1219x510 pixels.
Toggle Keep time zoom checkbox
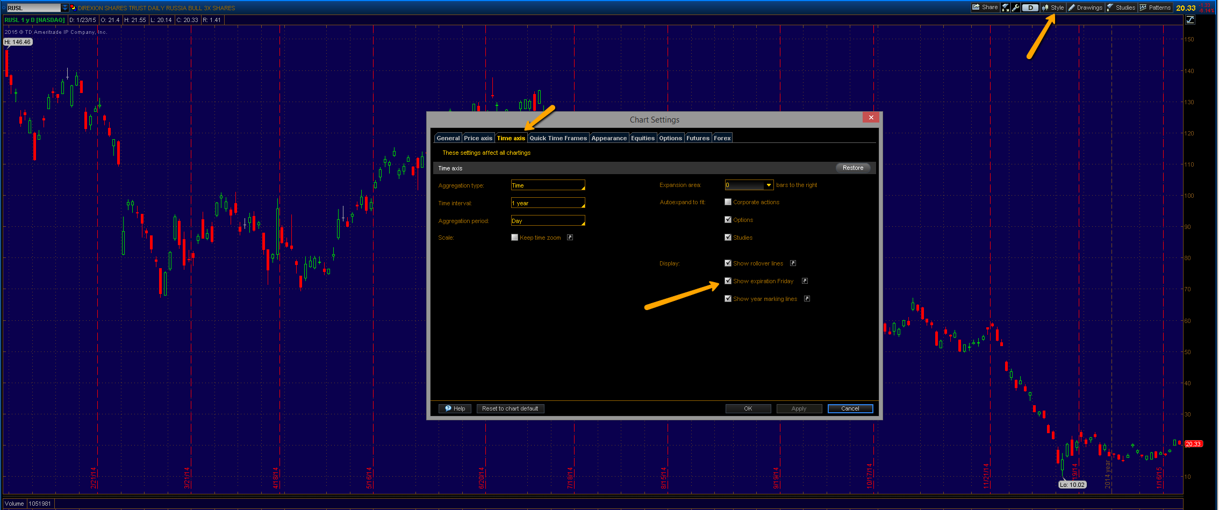tap(514, 237)
